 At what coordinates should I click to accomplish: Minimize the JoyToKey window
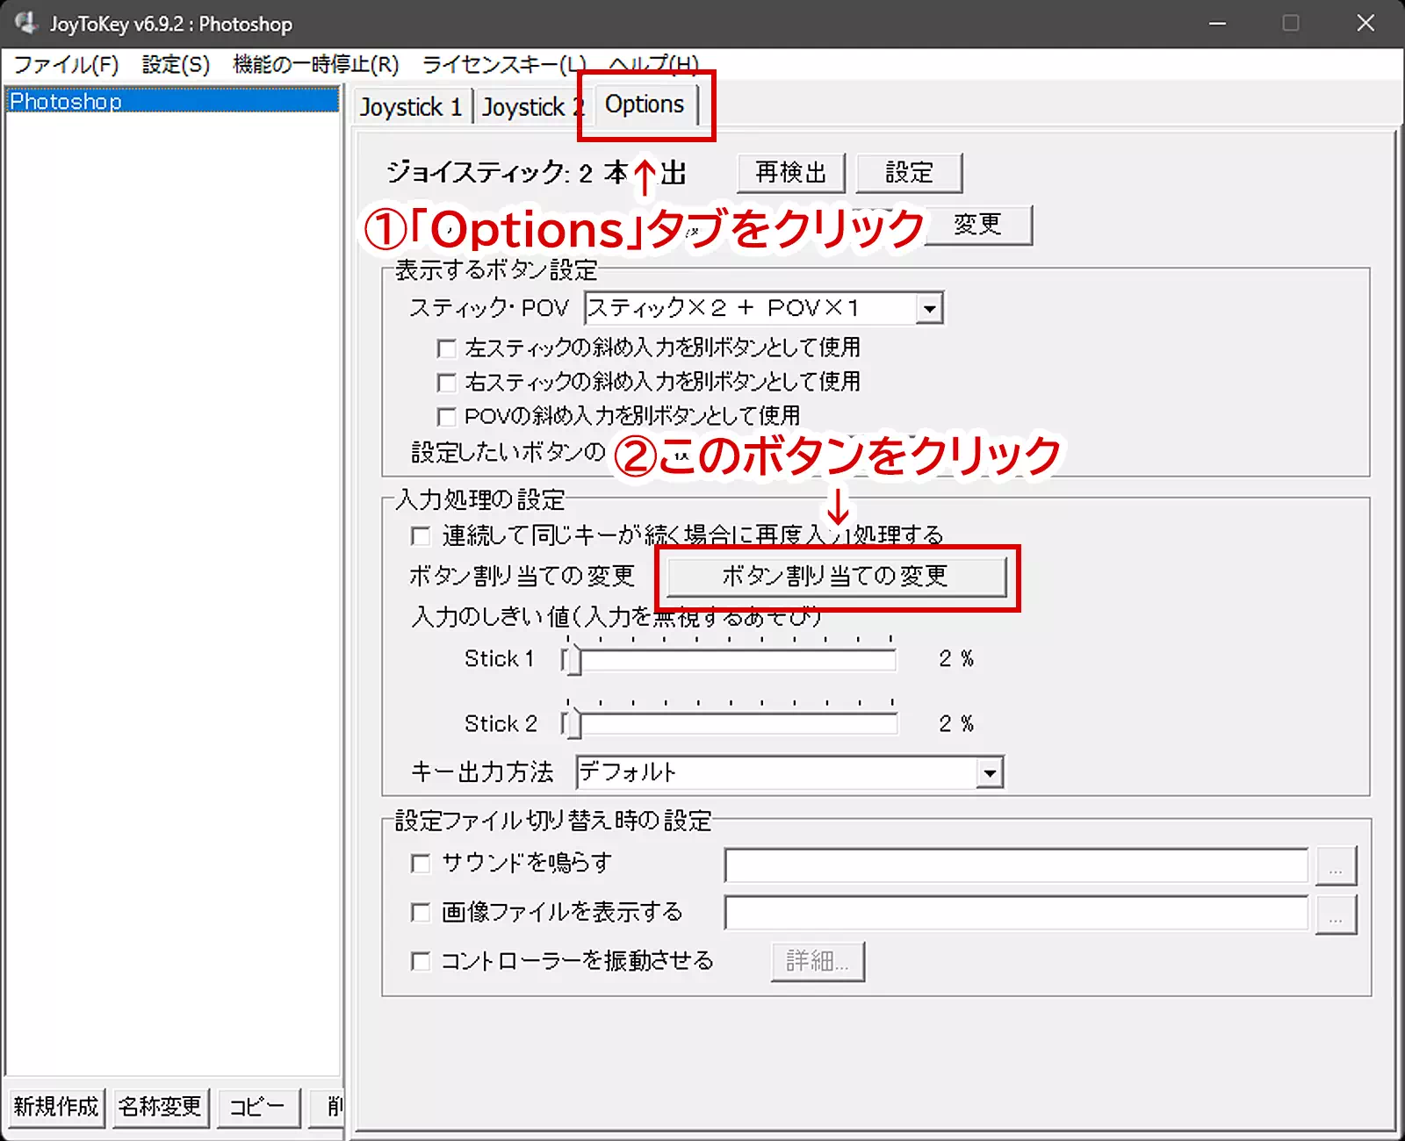tap(1217, 24)
